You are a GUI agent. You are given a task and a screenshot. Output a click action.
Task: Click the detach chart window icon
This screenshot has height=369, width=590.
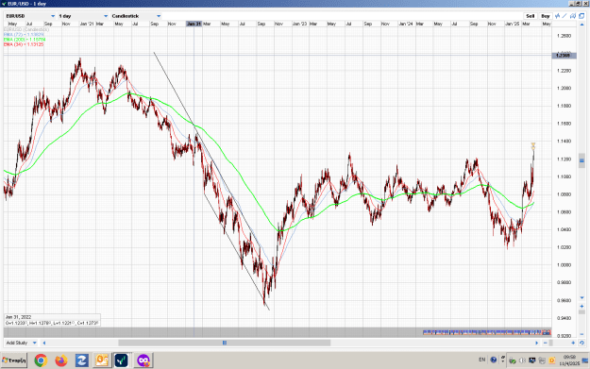tap(582, 16)
